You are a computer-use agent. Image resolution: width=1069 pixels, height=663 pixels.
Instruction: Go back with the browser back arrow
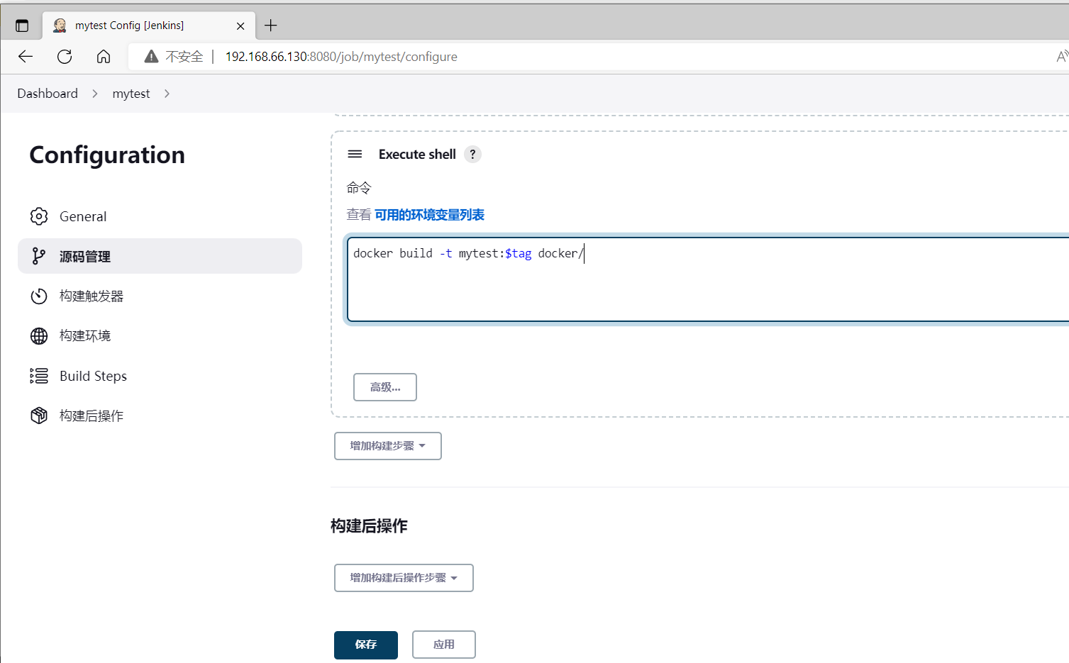pyautogui.click(x=26, y=57)
